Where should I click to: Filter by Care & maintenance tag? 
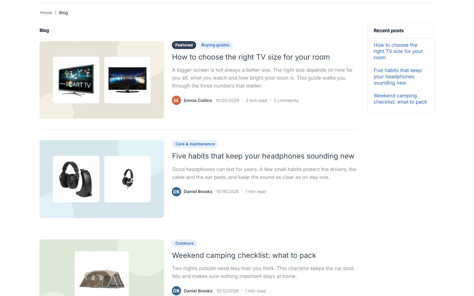pyautogui.click(x=195, y=144)
